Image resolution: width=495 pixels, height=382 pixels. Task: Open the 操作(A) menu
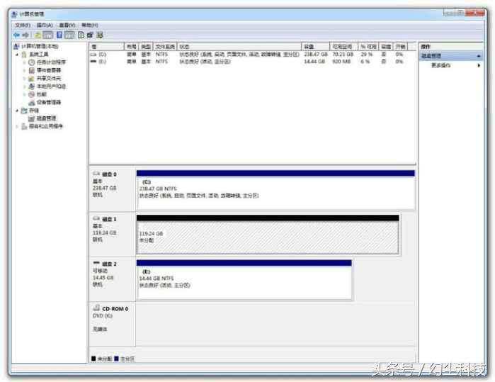point(44,25)
